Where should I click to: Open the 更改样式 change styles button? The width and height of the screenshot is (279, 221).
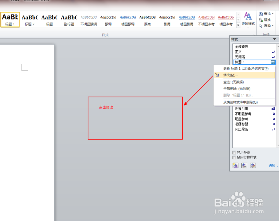[x=248, y=20]
